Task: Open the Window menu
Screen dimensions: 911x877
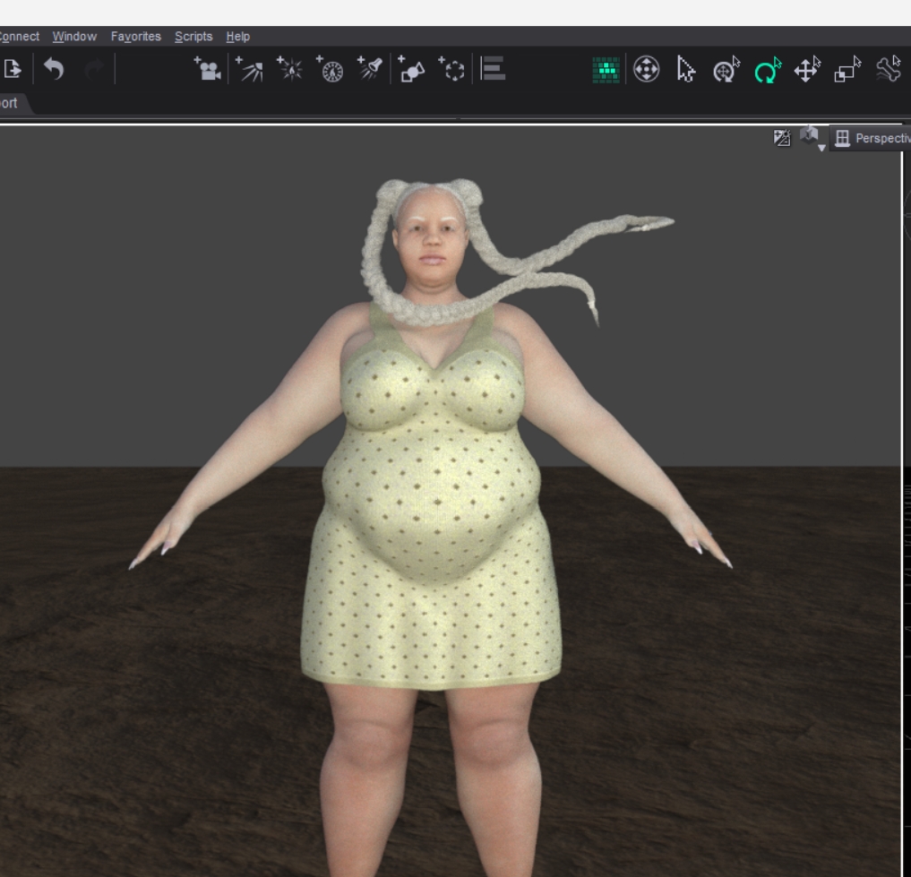Action: [74, 37]
